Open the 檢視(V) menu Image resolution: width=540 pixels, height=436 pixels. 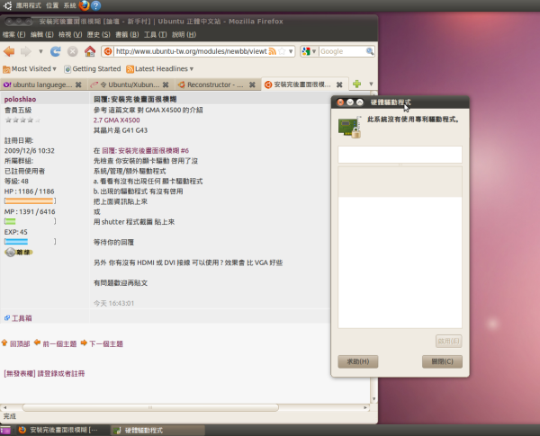click(70, 35)
